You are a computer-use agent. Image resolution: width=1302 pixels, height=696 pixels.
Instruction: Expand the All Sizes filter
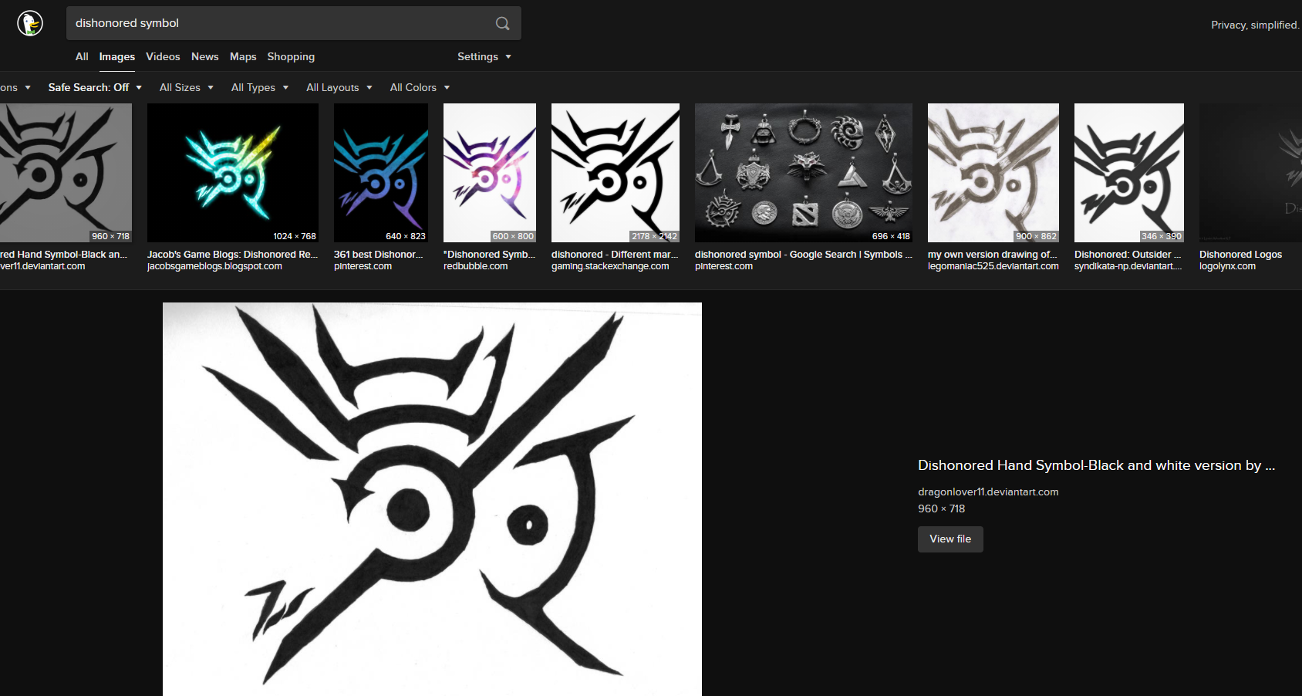(187, 87)
